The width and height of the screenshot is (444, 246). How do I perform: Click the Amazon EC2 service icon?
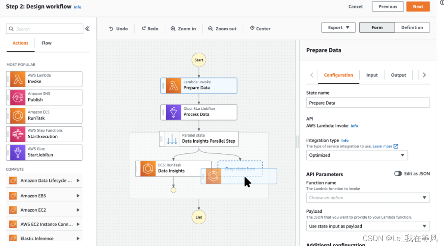click(13, 210)
